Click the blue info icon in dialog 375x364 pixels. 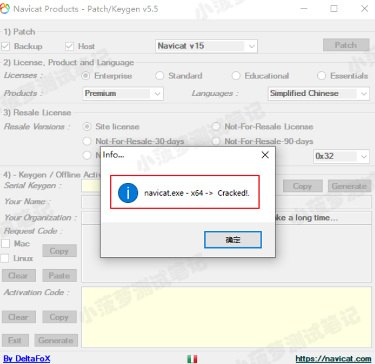pos(128,193)
